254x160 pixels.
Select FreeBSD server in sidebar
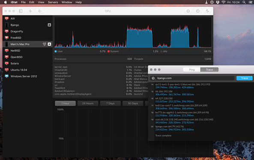[x=27, y=38]
